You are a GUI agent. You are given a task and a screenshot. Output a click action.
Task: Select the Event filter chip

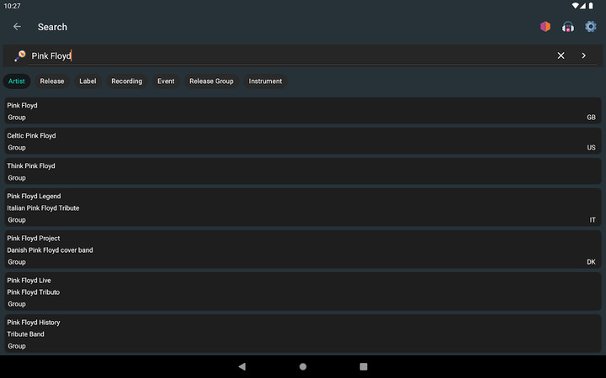pyautogui.click(x=166, y=81)
